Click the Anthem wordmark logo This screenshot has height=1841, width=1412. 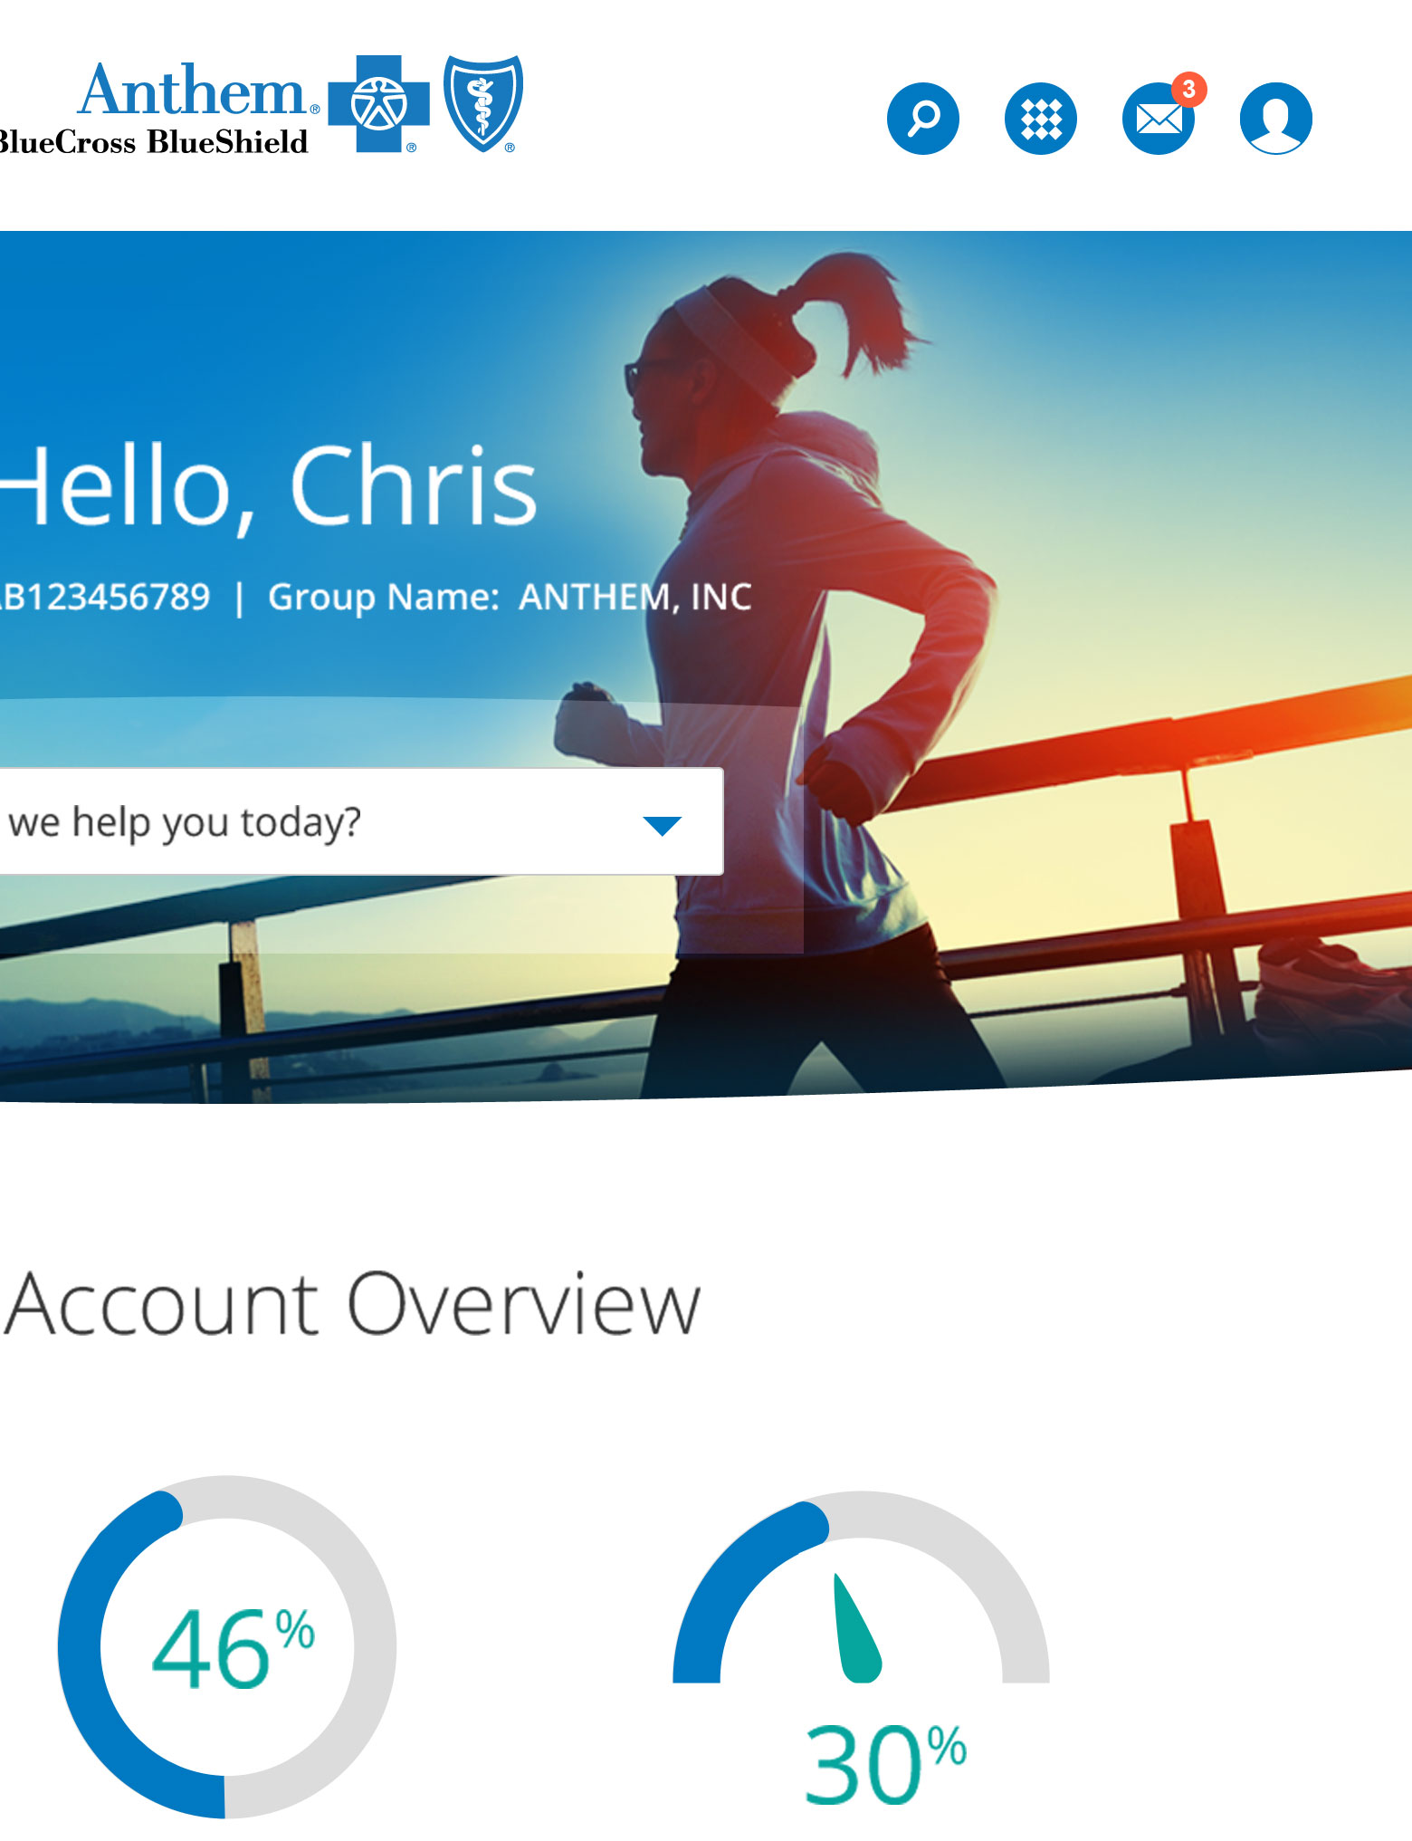193,91
